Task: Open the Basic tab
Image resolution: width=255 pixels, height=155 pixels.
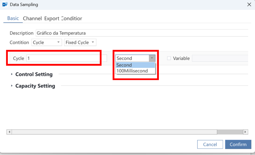Action: point(13,18)
